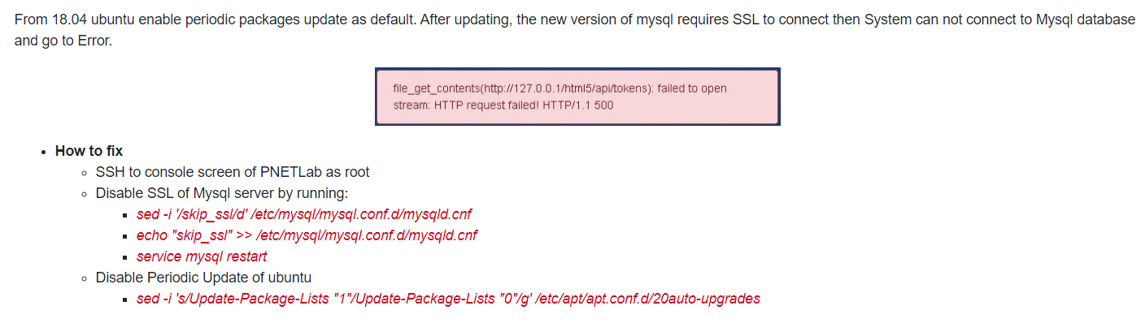Select "SSH to console screen of PNETLab as root"
1145x323 pixels.
tap(233, 172)
